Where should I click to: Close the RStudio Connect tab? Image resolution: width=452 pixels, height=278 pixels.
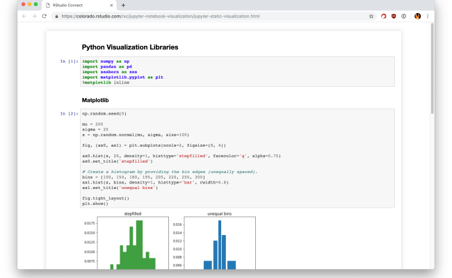pos(111,5)
